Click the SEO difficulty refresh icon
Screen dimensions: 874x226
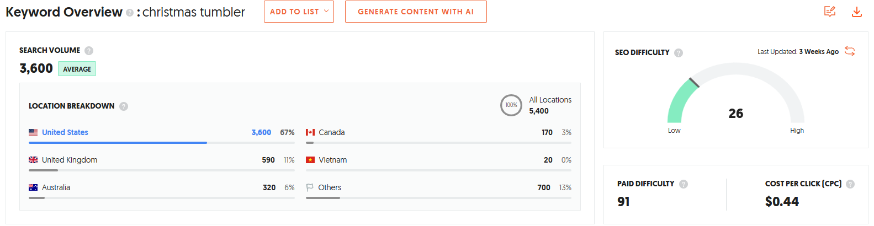(850, 51)
